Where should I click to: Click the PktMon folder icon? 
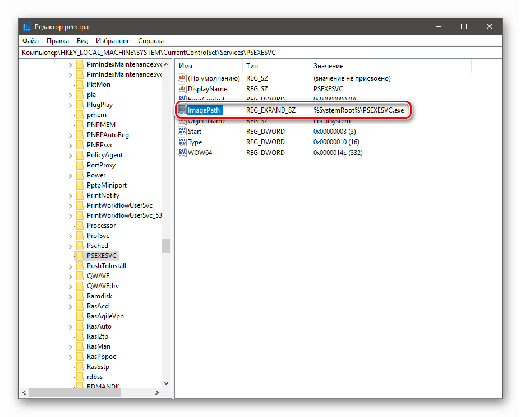80,85
